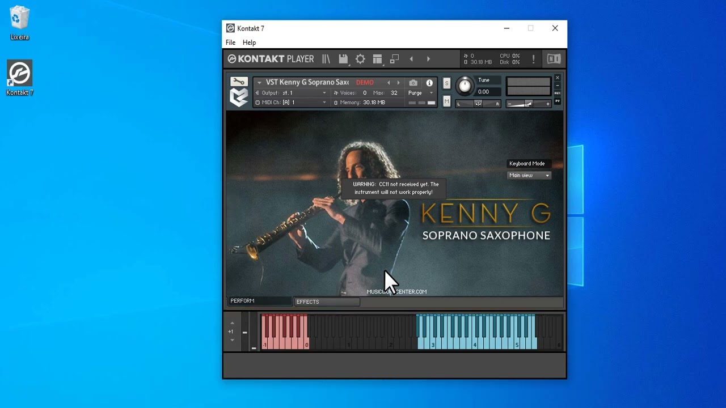This screenshot has width=726, height=408.
Task: Toggle PV button on instrument header
Action: [x=558, y=101]
